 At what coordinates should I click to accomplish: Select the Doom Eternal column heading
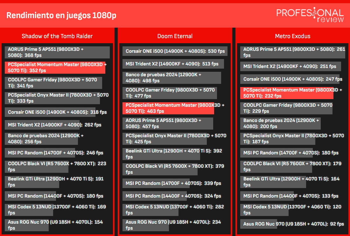click(175, 36)
